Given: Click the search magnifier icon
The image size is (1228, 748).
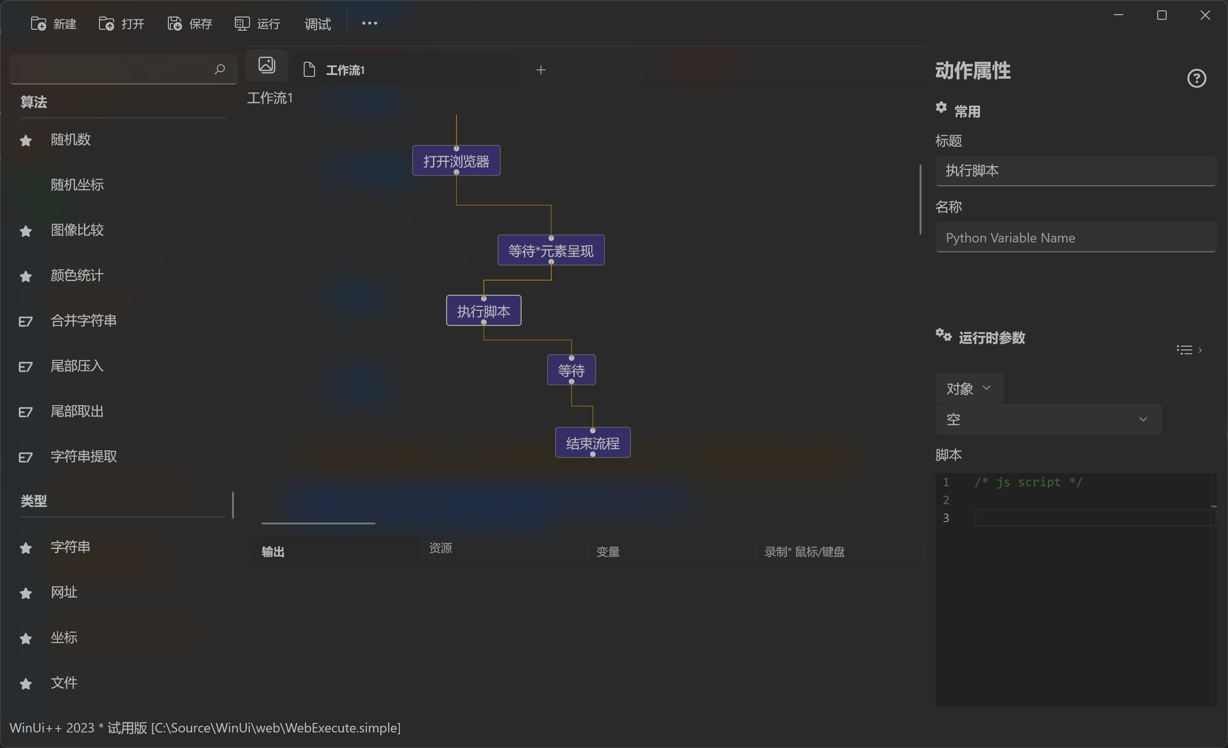Looking at the screenshot, I should [219, 69].
